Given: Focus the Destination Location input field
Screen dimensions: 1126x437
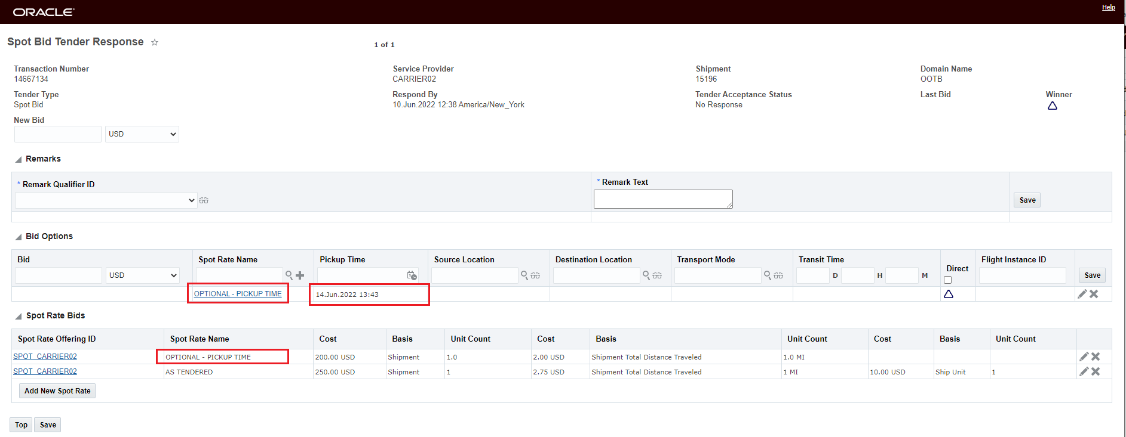Looking at the screenshot, I should (597, 275).
